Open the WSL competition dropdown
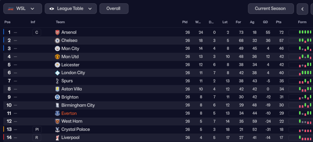The image size is (313, 142). point(23,9)
